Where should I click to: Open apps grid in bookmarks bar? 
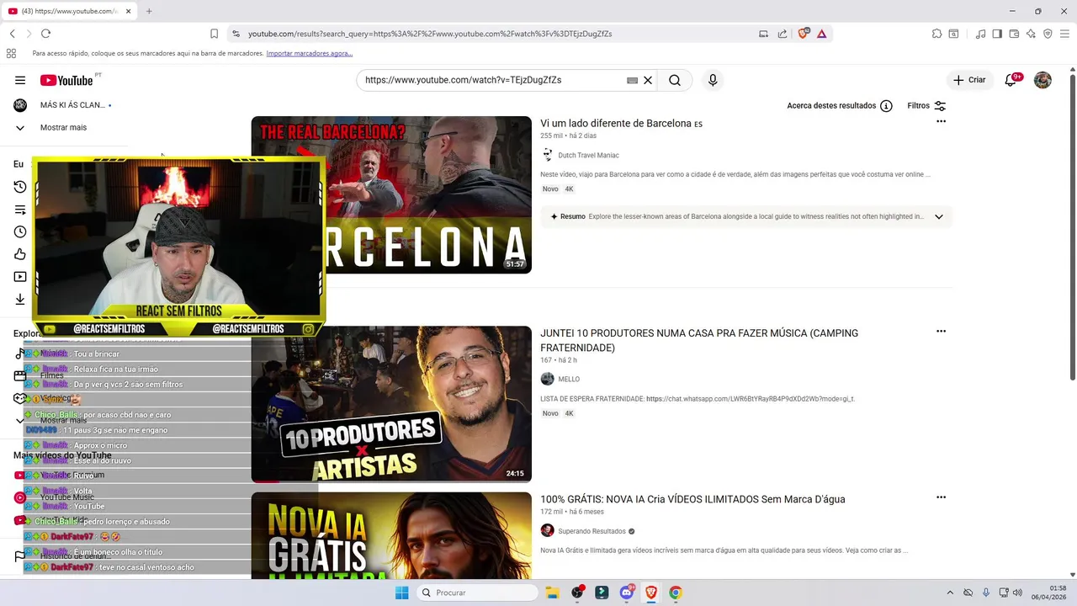coord(11,53)
